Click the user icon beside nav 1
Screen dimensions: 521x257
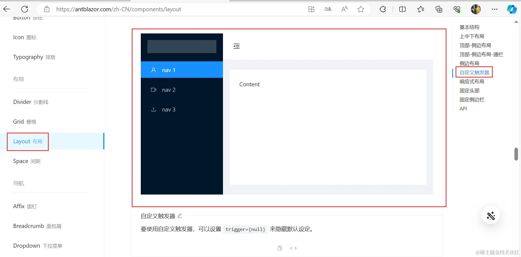(x=154, y=70)
